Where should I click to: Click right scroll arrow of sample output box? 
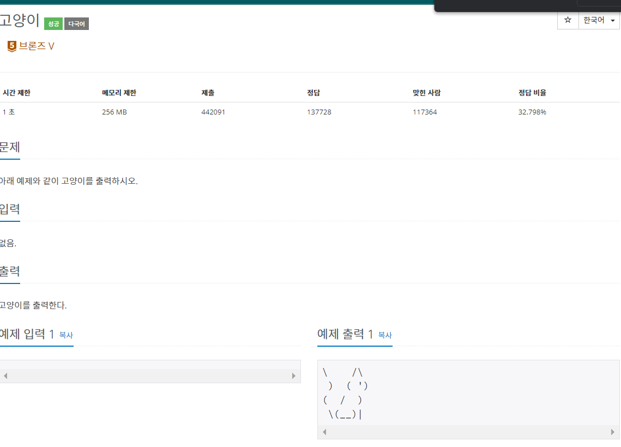tap(613, 432)
